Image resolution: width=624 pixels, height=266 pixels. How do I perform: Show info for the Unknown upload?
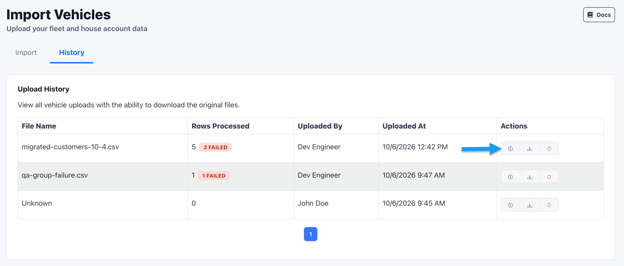point(510,205)
